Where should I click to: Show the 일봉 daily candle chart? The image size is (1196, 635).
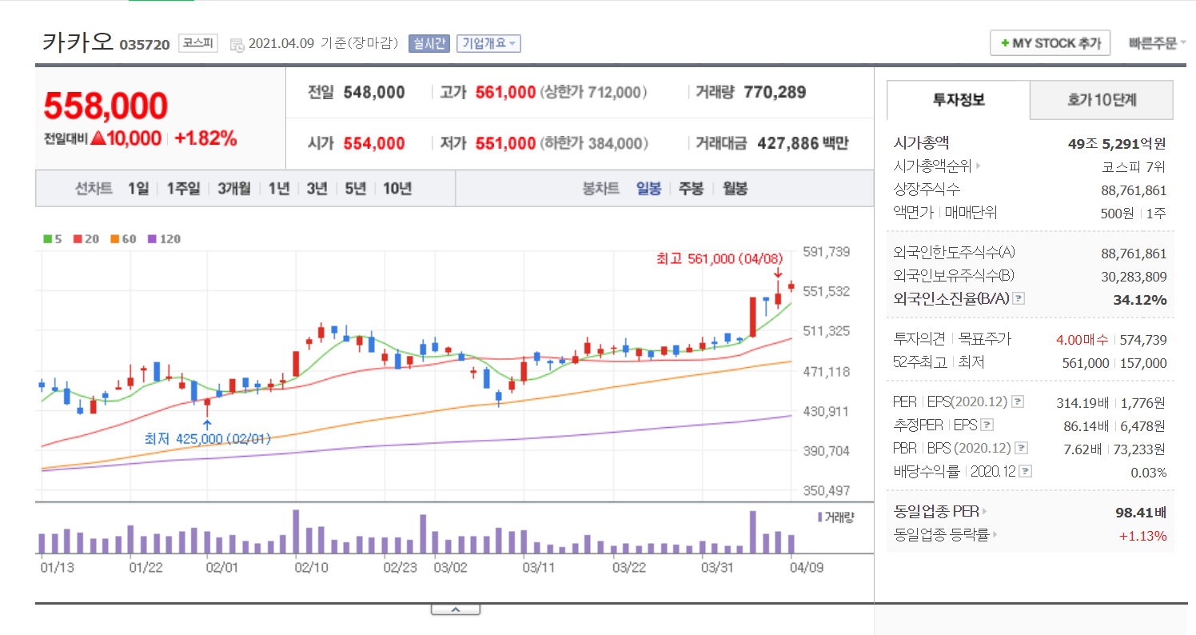pyautogui.click(x=648, y=189)
